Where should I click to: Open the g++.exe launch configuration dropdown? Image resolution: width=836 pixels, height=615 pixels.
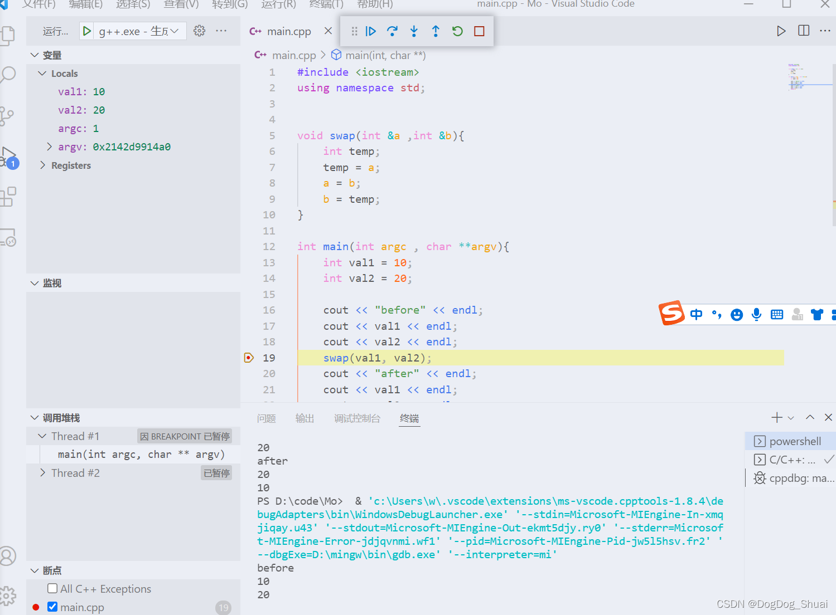(x=139, y=31)
